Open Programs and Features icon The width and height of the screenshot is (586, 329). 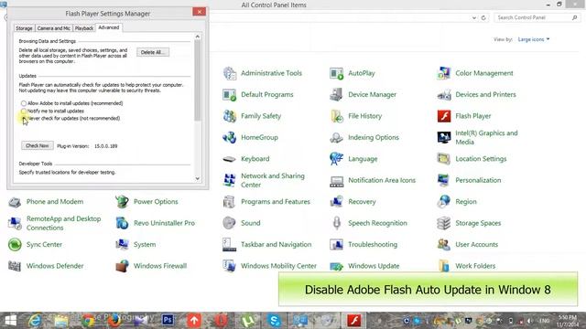230,202
